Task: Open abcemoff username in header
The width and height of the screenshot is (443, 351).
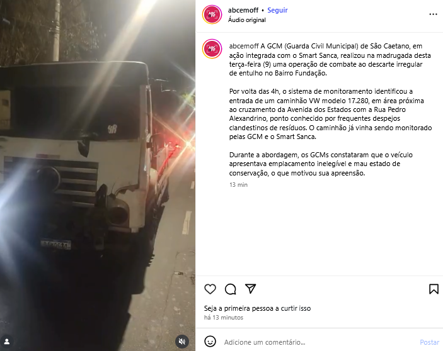Action: (x=243, y=10)
